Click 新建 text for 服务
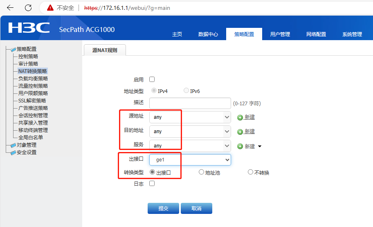 [249, 146]
